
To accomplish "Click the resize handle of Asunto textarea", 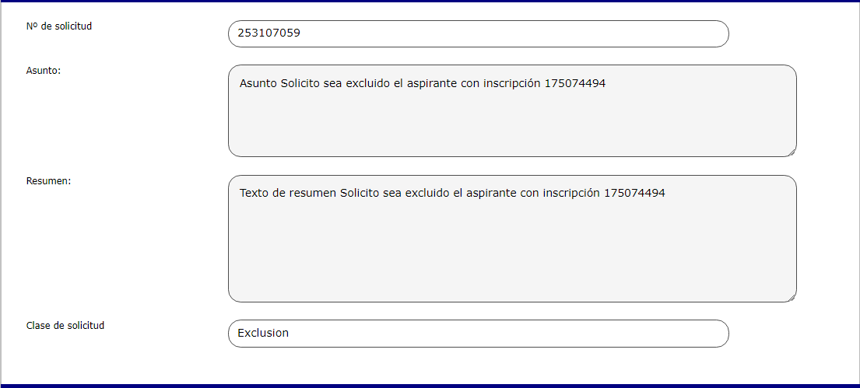I will (x=792, y=152).
